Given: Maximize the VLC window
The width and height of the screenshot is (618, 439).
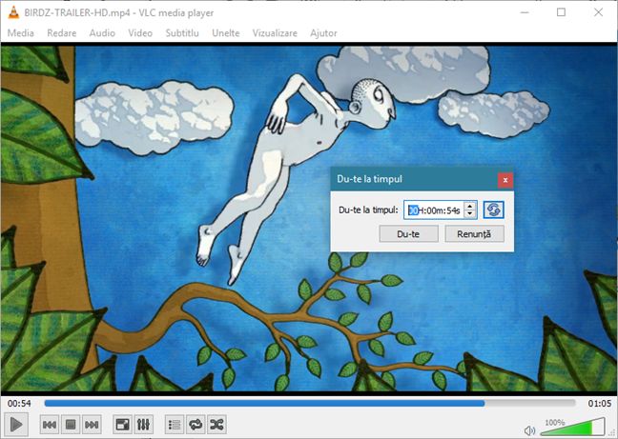Looking at the screenshot, I should pyautogui.click(x=561, y=12).
